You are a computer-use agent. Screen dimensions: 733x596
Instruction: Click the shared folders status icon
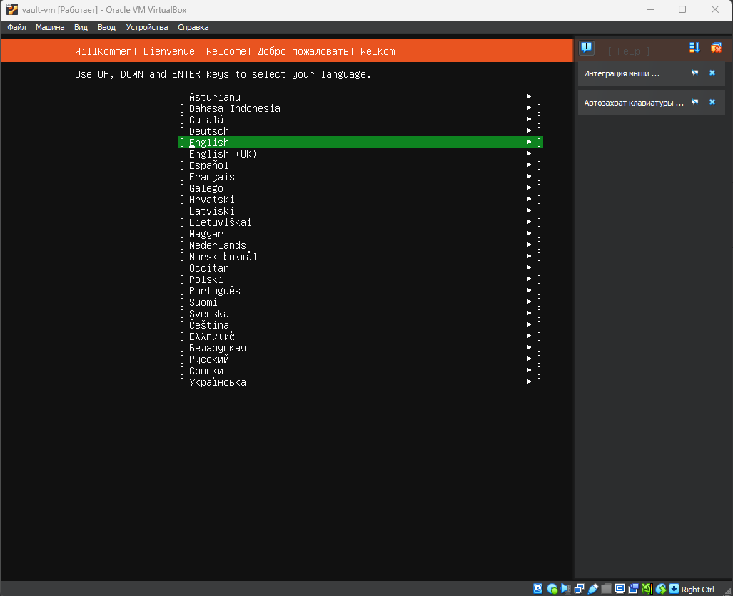pyautogui.click(x=607, y=589)
